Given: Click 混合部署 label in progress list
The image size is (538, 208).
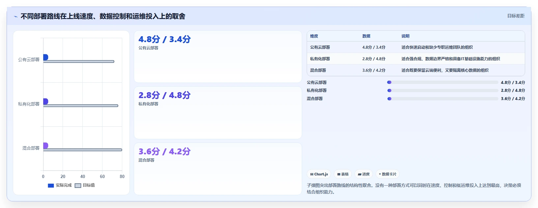Looking at the screenshot, I should click(x=315, y=99).
